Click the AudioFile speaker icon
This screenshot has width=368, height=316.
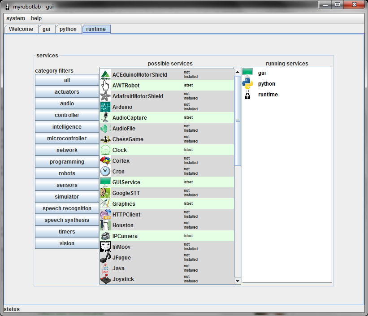pyautogui.click(x=105, y=129)
